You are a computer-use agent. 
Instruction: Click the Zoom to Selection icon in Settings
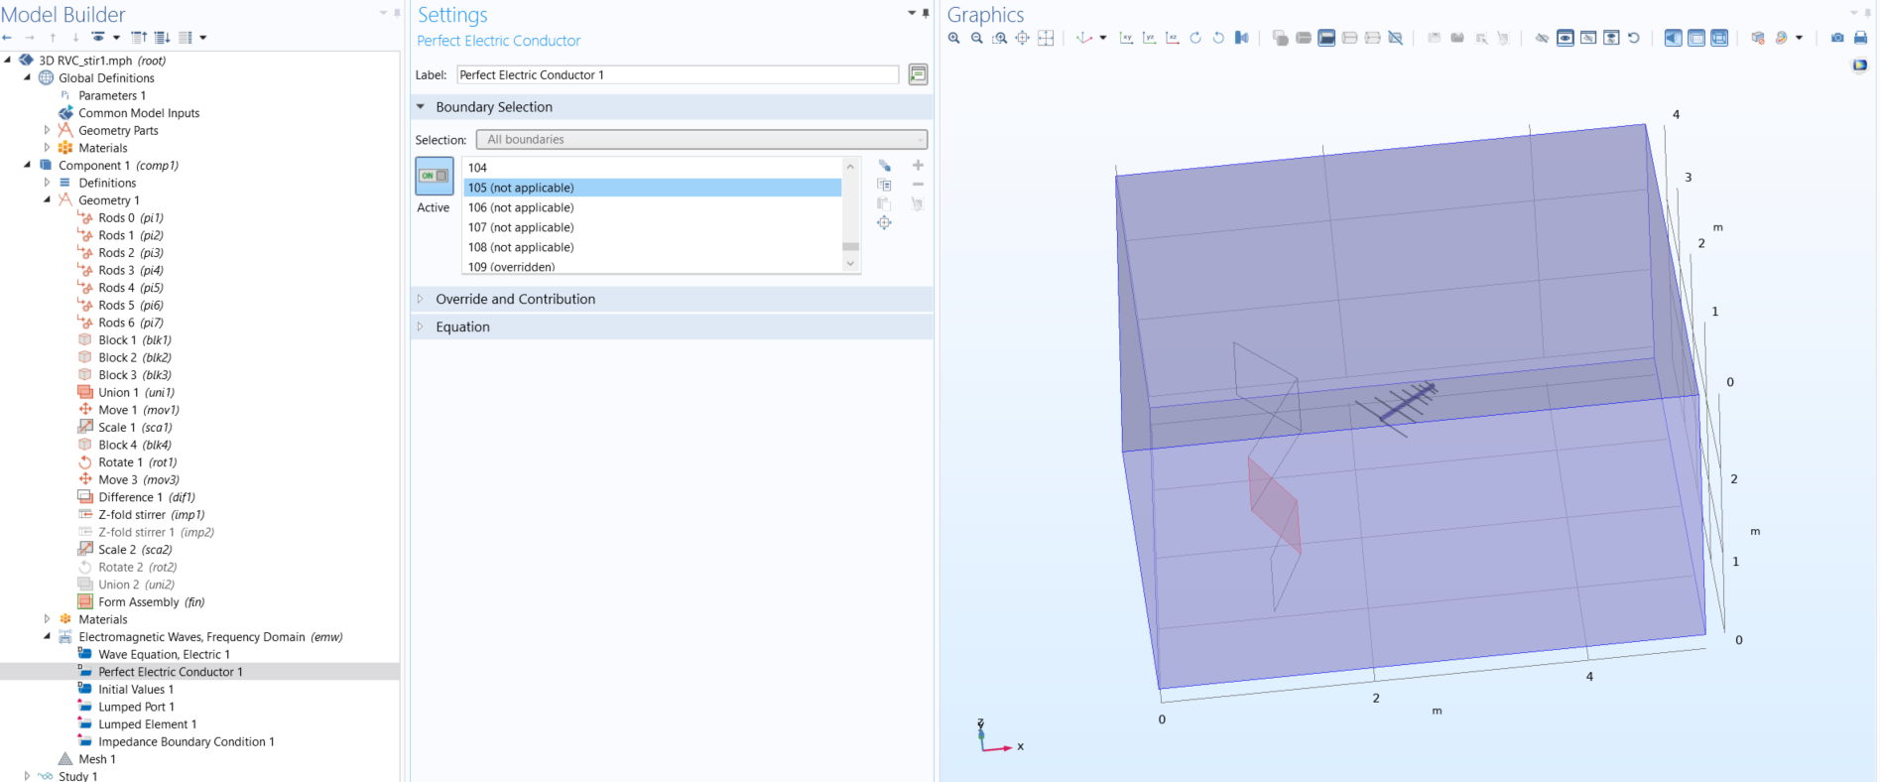(x=884, y=223)
